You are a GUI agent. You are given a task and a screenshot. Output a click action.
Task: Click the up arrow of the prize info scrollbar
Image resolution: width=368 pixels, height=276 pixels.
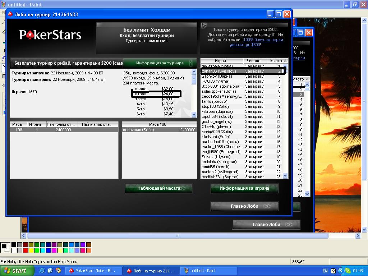194,72
